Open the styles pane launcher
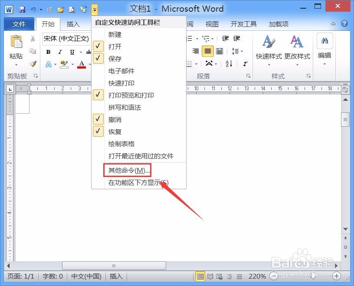Image resolution: width=354 pixels, height=286 pixels. (308, 76)
